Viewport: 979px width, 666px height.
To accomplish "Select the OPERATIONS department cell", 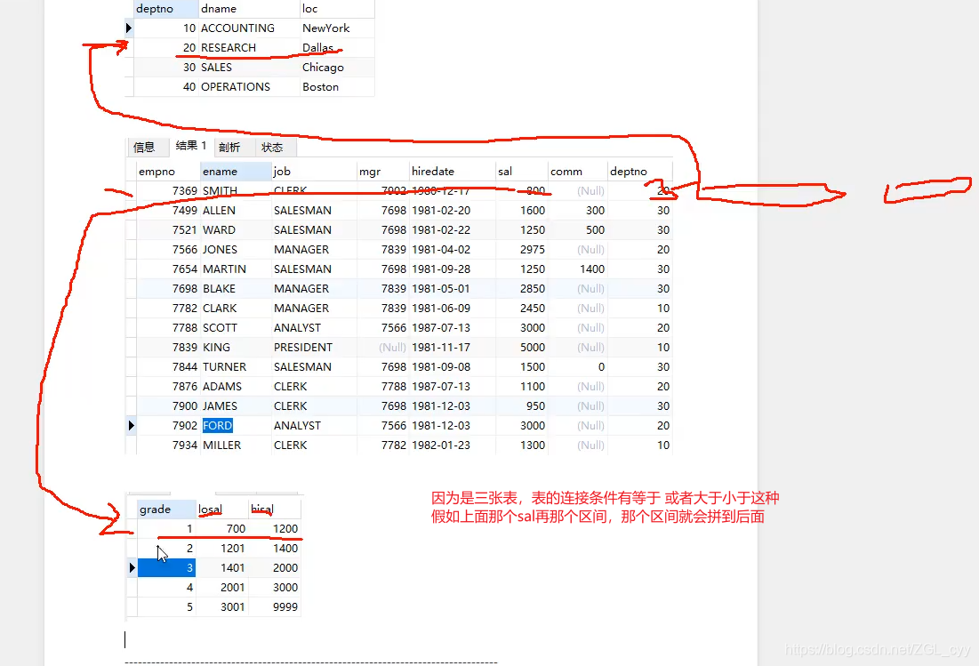I will point(249,87).
